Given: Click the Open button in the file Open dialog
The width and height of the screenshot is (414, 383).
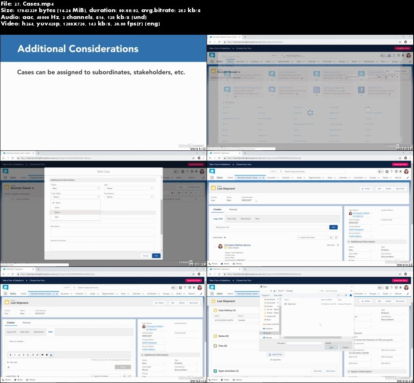Looking at the screenshot, I should point(332,347).
